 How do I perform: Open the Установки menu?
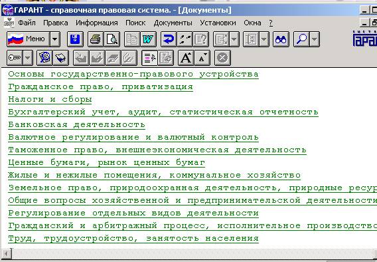[x=218, y=23]
